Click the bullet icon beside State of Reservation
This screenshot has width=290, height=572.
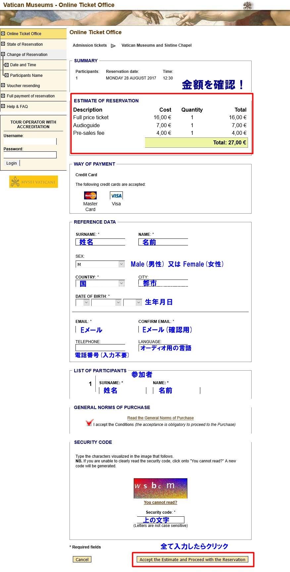click(3, 44)
